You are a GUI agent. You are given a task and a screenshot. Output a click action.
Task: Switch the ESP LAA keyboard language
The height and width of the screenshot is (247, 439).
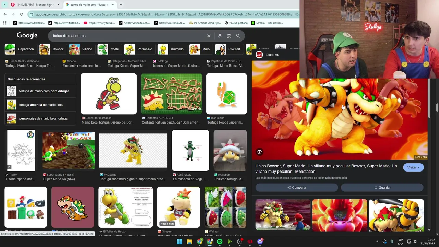point(401,242)
